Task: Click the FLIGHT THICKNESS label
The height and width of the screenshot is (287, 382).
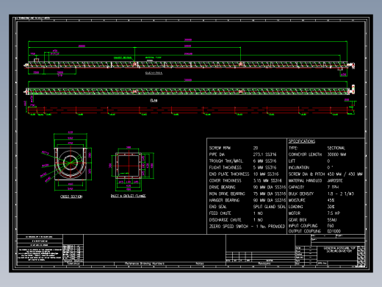Action: click(226, 168)
